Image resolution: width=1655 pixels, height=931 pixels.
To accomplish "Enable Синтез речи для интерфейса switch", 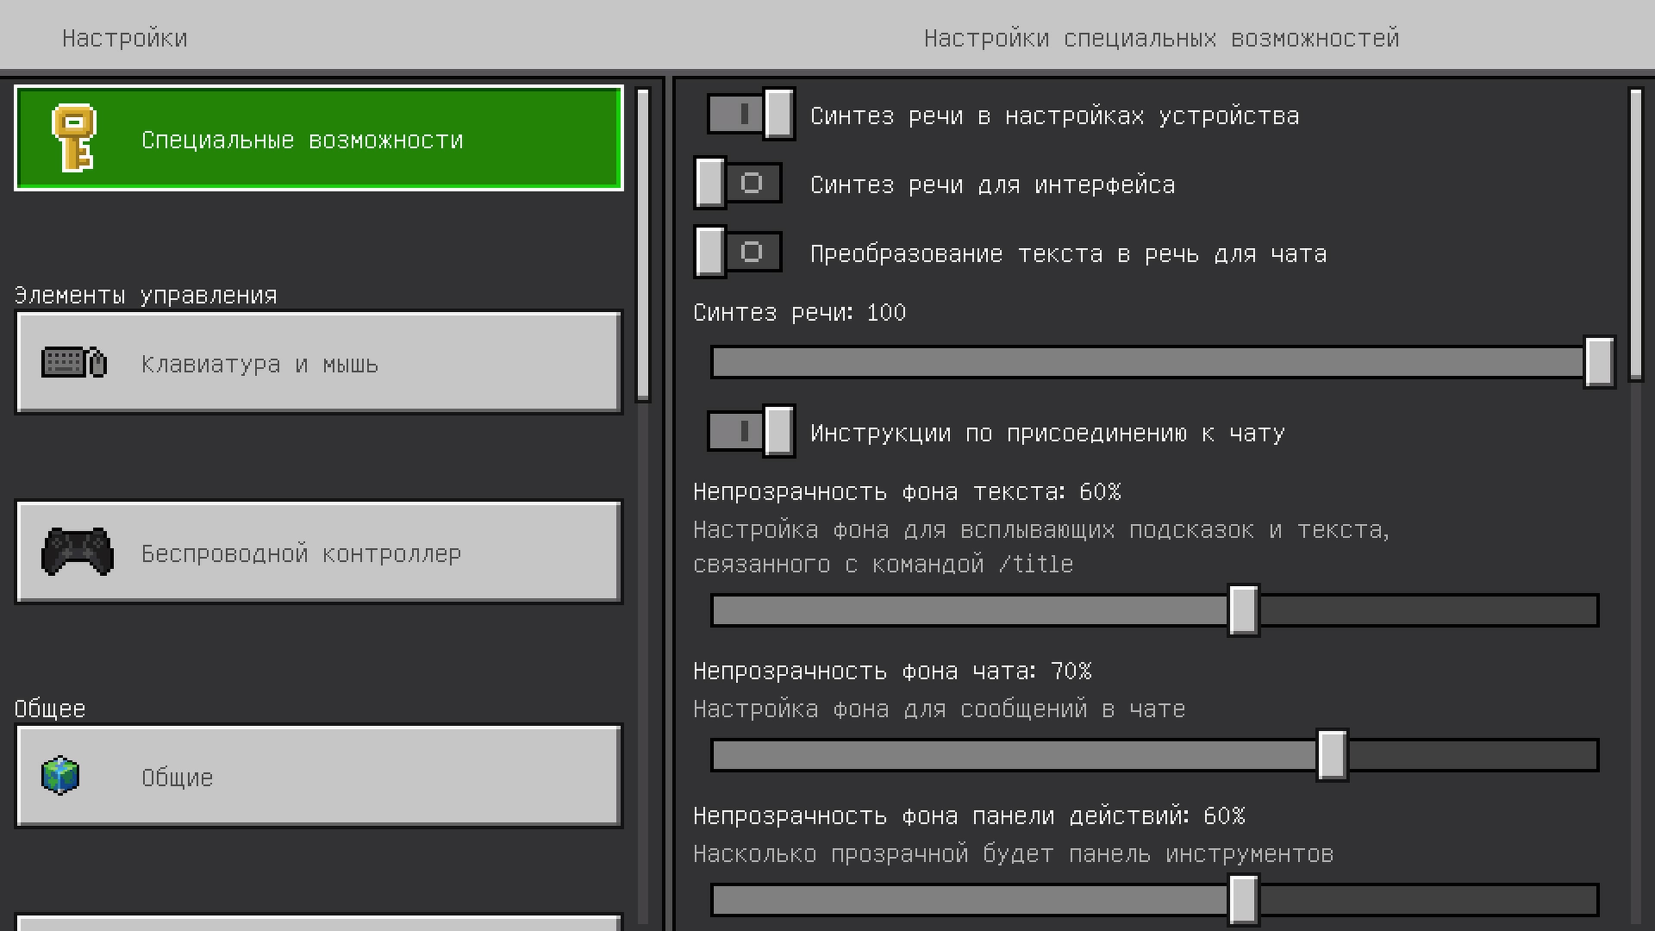I will [x=737, y=183].
